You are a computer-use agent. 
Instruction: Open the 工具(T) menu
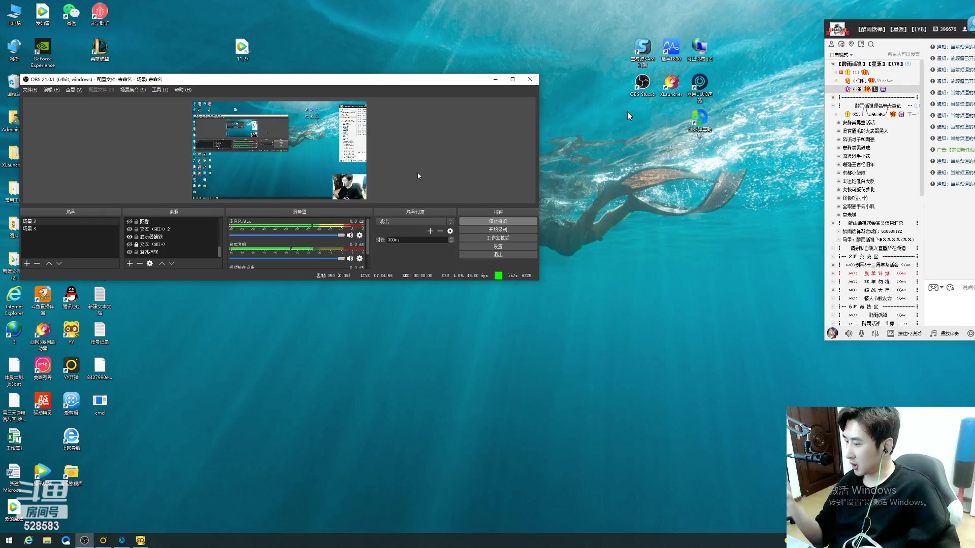(160, 90)
